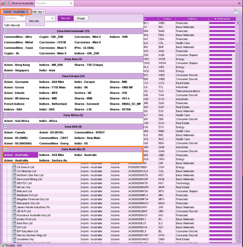Click chart icon for IGO Ltd
The width and height of the screenshot is (243, 247).
(14, 227)
